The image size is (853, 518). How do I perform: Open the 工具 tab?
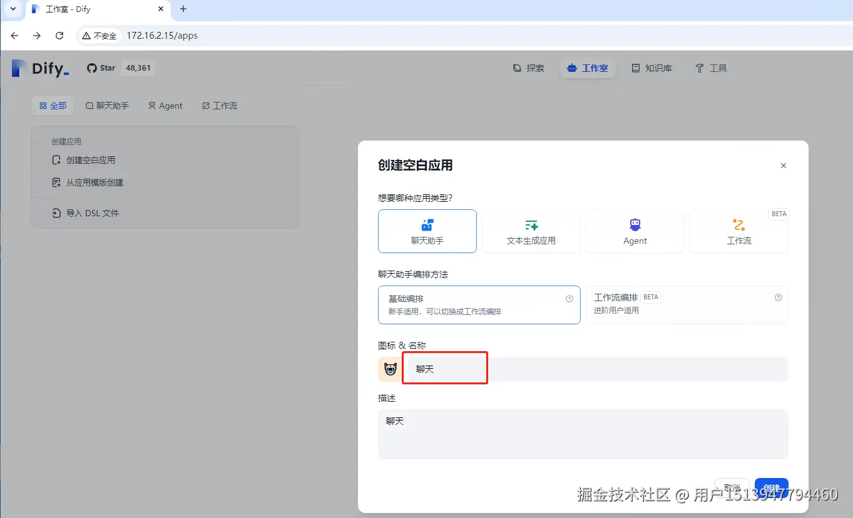coord(711,68)
